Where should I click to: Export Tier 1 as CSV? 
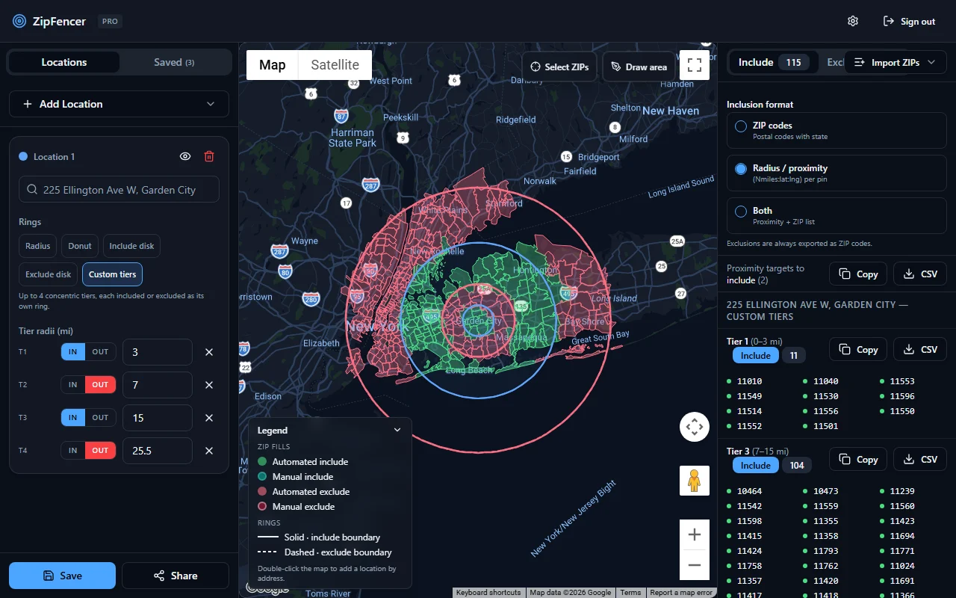tap(920, 349)
